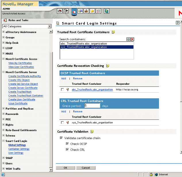182x177 pixels.
Task: Click the Preferences checklist icon
Action: pyautogui.click(x=98, y=11)
